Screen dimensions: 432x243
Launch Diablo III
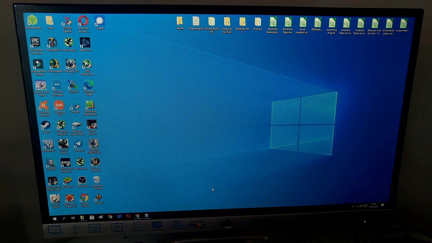point(99,199)
